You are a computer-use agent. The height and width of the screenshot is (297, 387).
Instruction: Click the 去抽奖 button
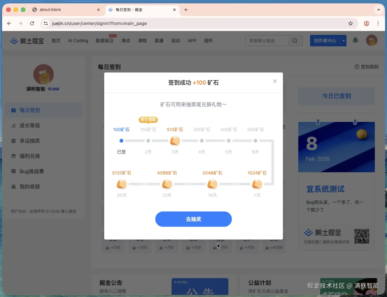(x=193, y=219)
